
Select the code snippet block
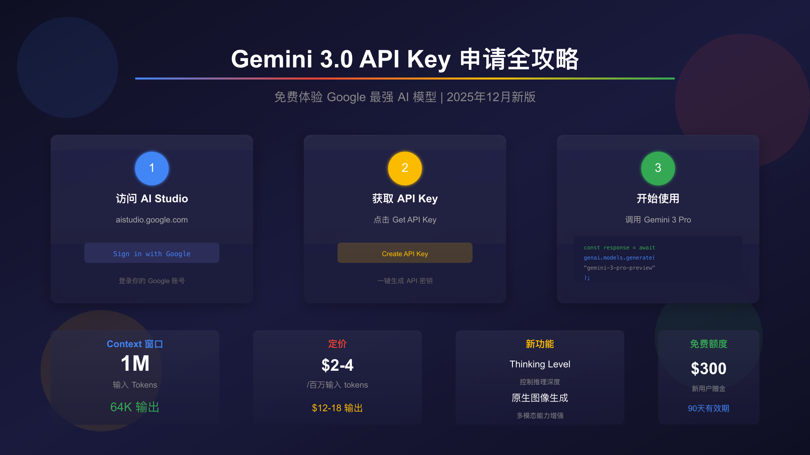point(658,263)
